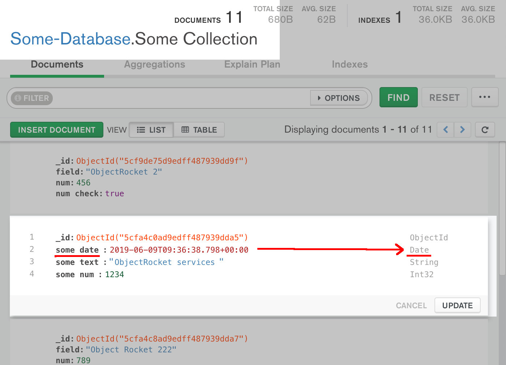
Task: Open the ObjectId type dropdown for _id
Action: coord(429,237)
